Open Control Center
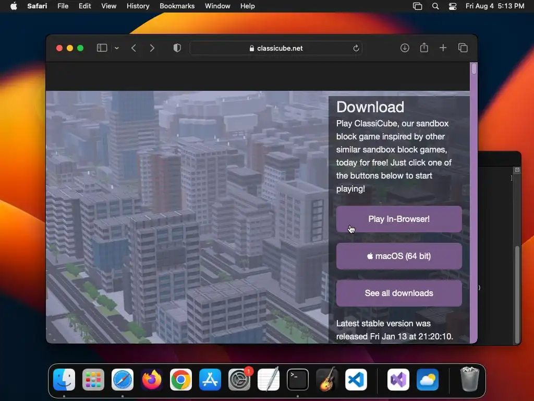This screenshot has height=401, width=534. point(453,6)
